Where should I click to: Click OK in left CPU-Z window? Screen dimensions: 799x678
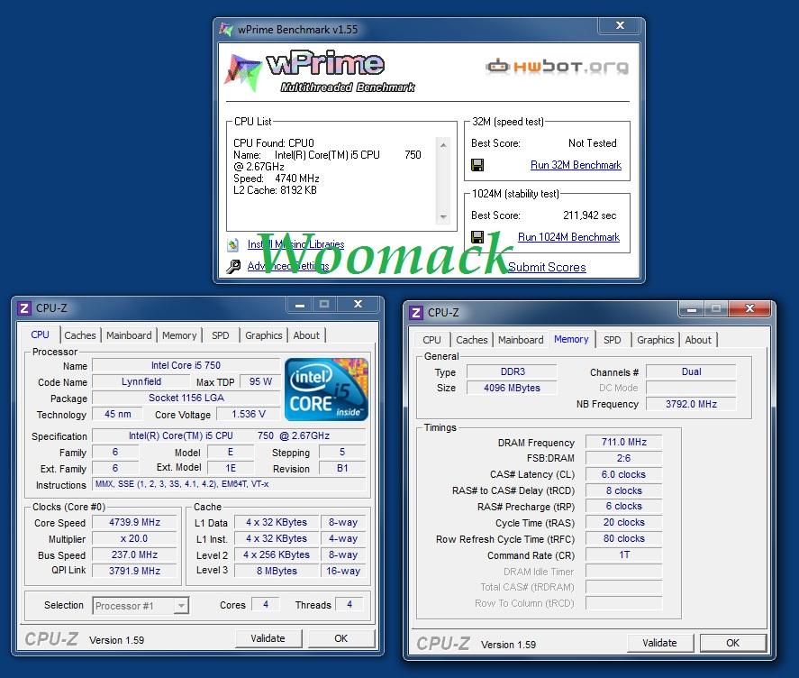(x=340, y=638)
